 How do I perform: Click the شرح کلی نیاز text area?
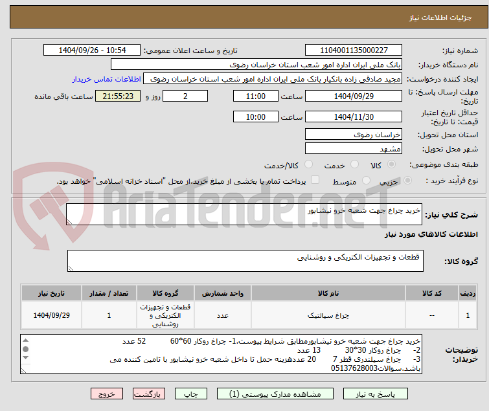(244, 214)
